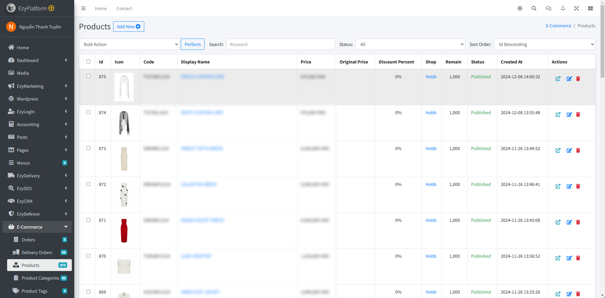This screenshot has height=298, width=605.
Task: Open the Bulk Action dropdown
Action: click(x=129, y=44)
